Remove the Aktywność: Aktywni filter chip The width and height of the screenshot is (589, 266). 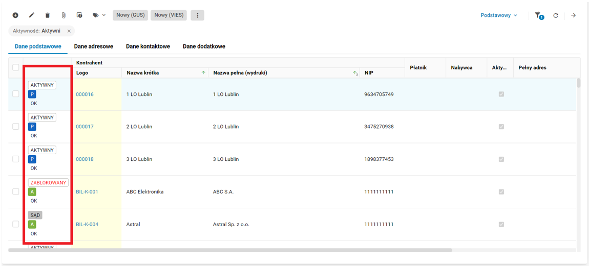click(x=69, y=31)
